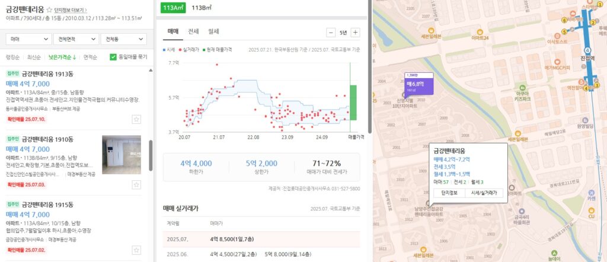Click the 남양주진접금강펜테리움아파트 complex pin
This screenshot has width=607, height=262.
click(428, 203)
